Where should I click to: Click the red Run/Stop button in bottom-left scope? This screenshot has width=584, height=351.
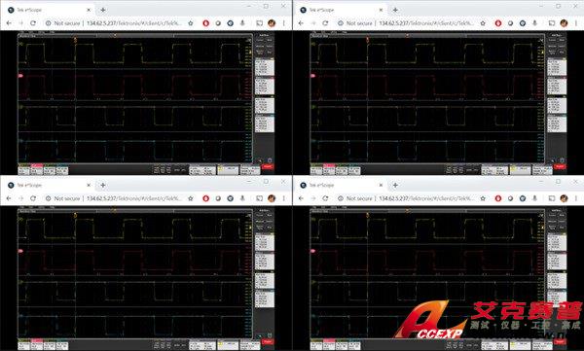(x=268, y=341)
